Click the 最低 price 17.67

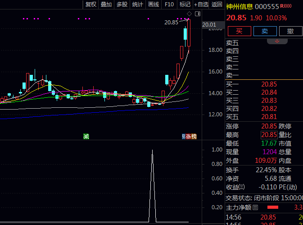pyautogui.click(x=269, y=143)
